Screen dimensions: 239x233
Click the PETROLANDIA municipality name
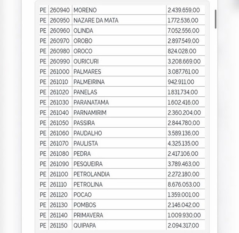(92, 174)
